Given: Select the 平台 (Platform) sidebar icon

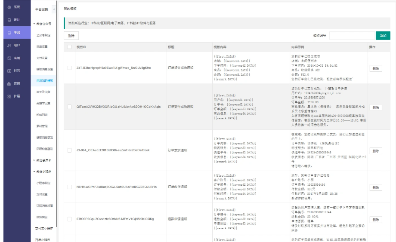Looking at the screenshot, I should point(9,32).
